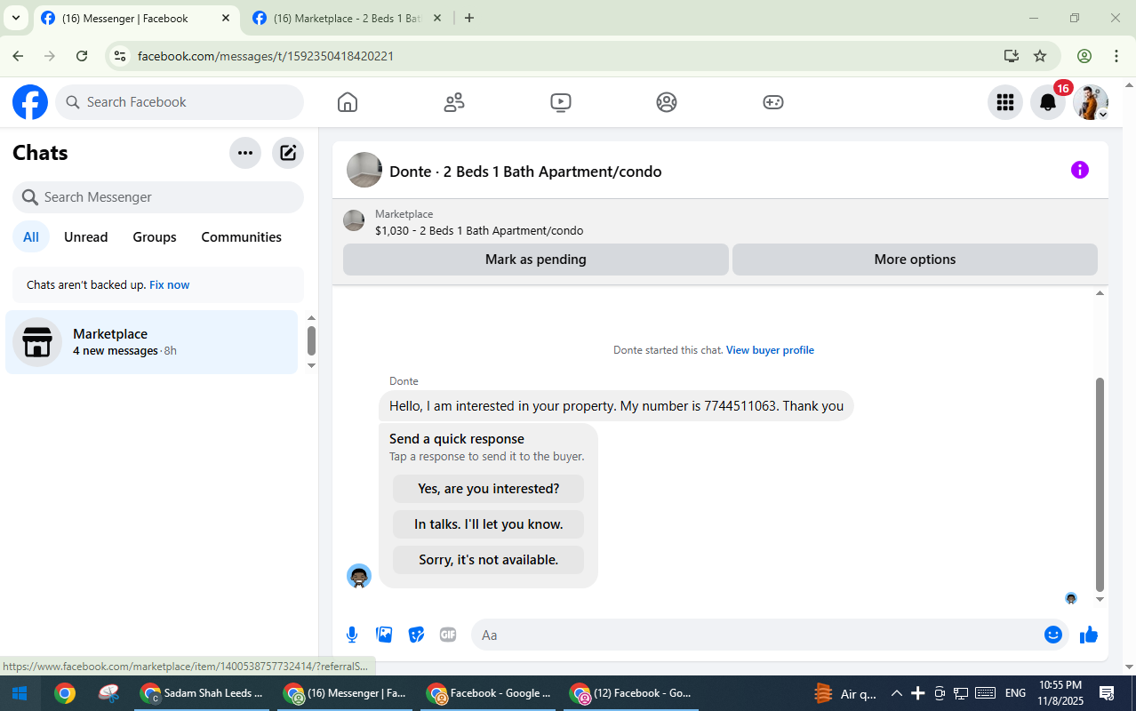Reload the page
This screenshot has width=1136, height=711.
[x=82, y=56]
